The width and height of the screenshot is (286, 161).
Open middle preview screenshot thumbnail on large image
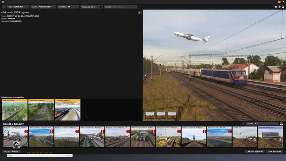161,115
